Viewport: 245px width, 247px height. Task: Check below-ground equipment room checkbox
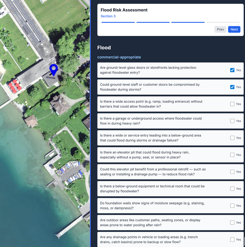point(232,189)
